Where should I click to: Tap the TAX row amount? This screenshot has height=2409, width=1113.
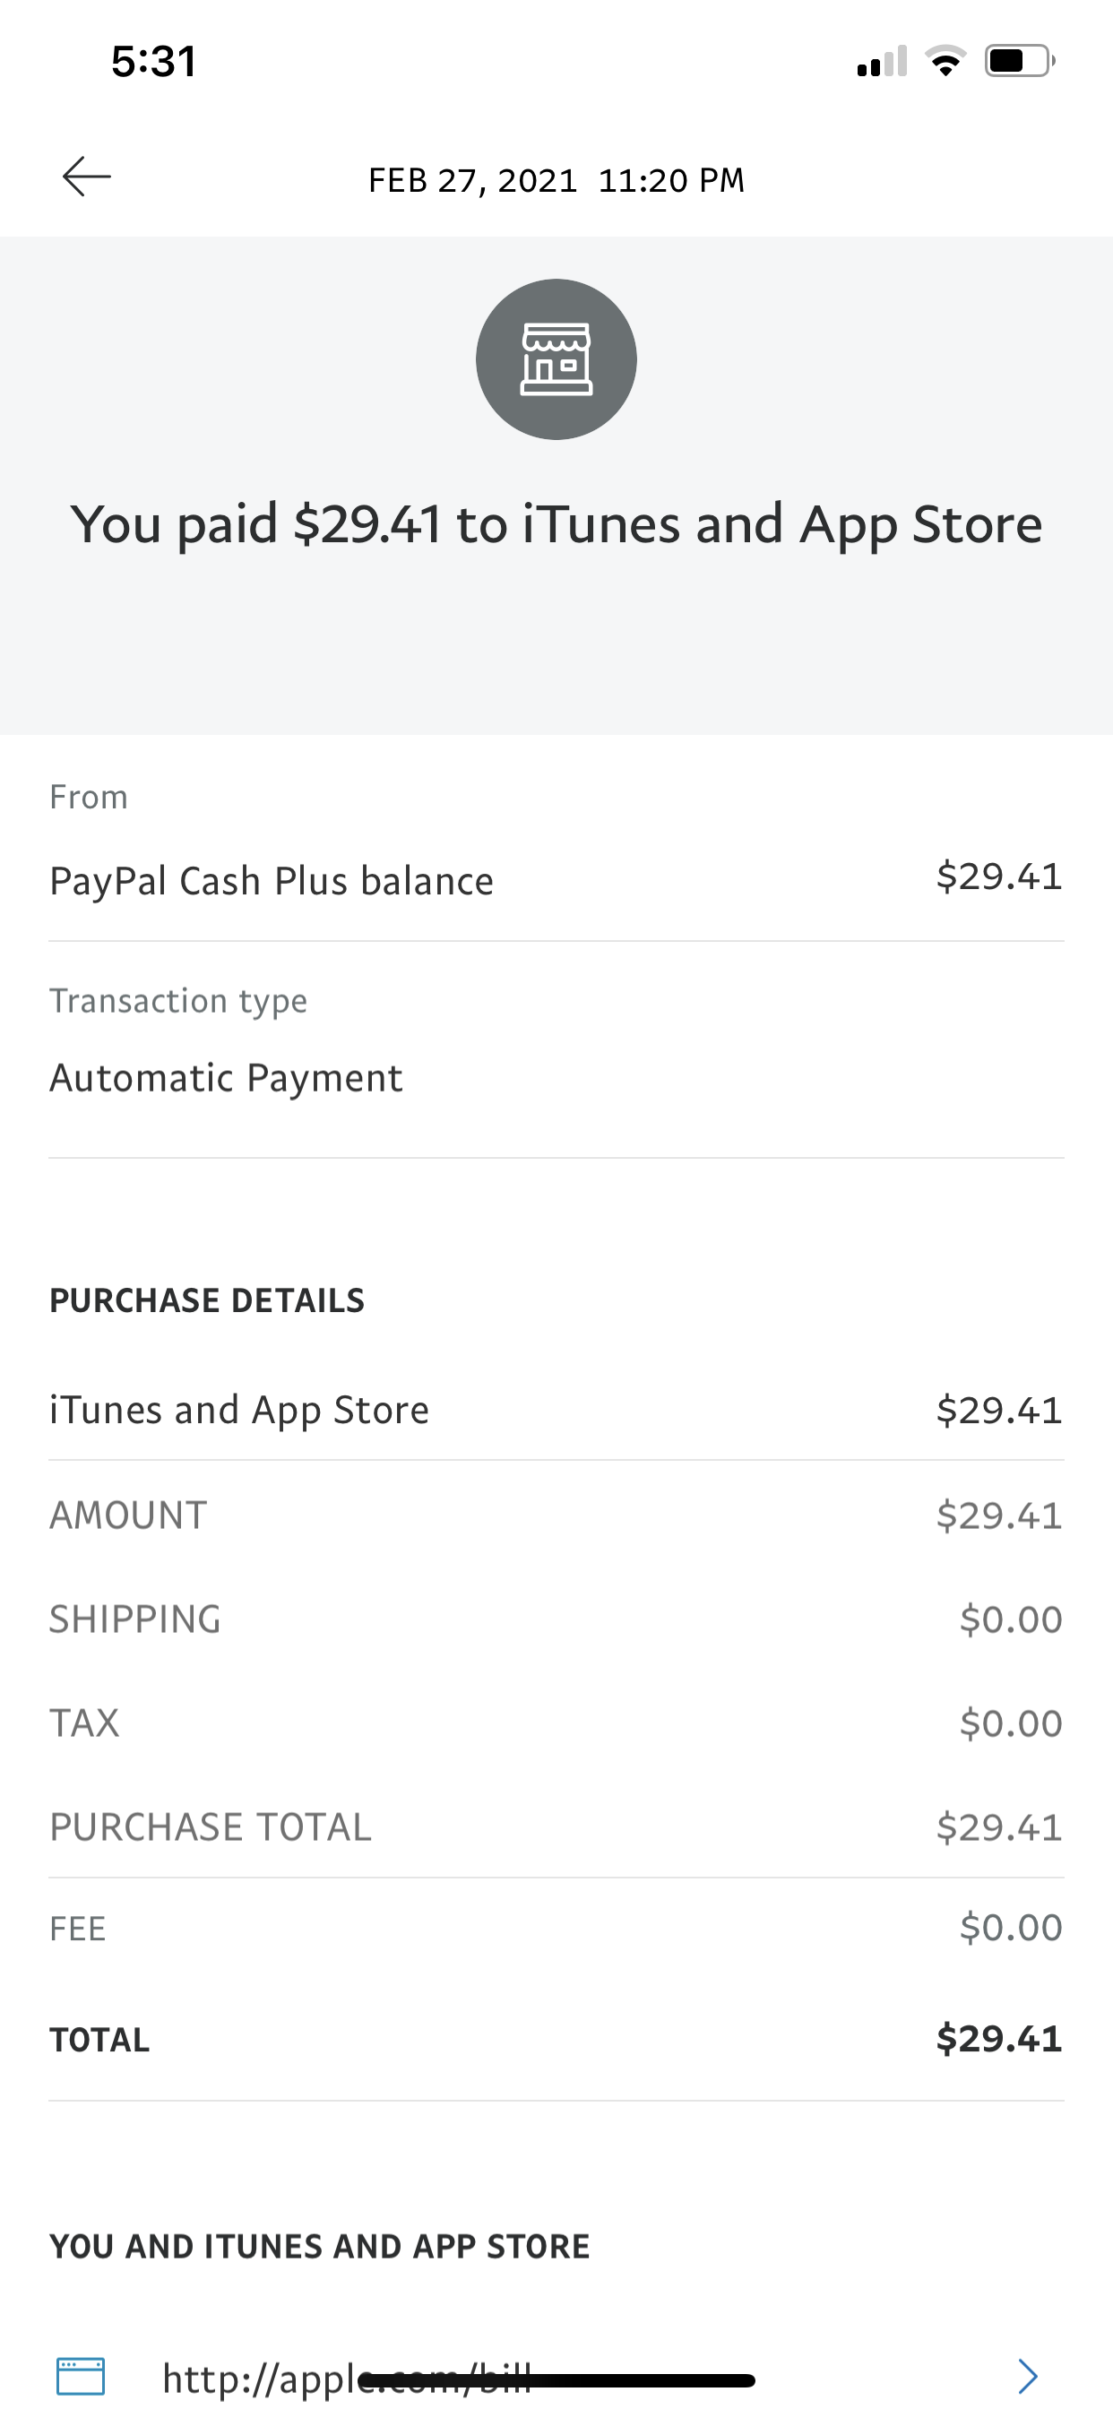(1011, 1723)
